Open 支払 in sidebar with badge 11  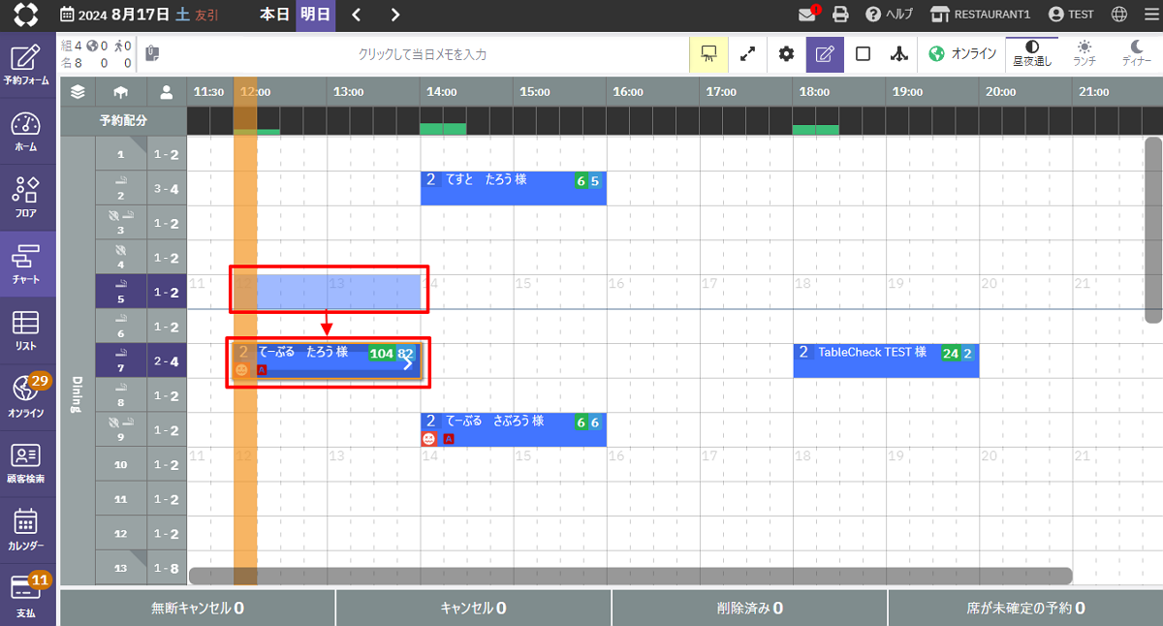coord(27,595)
